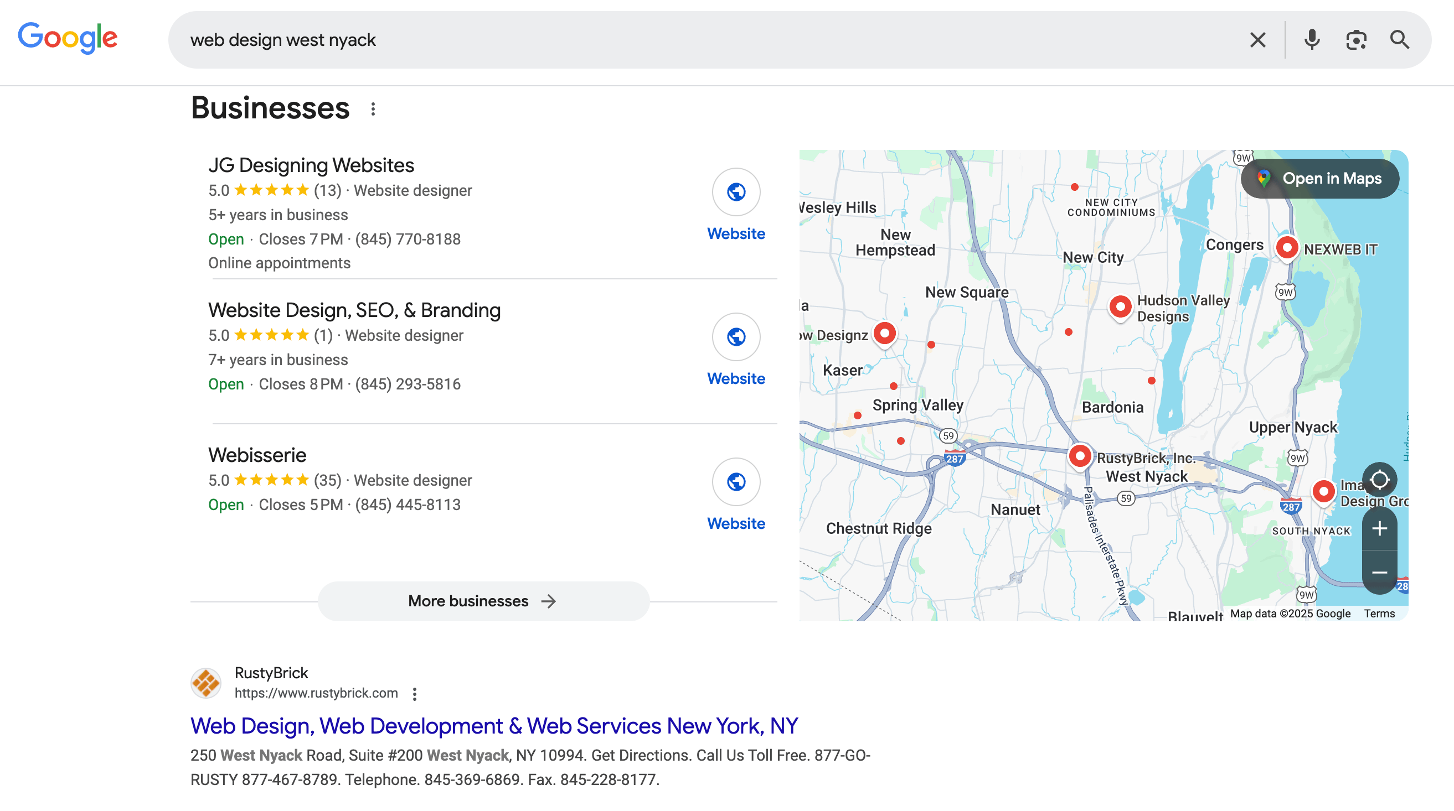
Task: Click phone number (845) 293-5816
Action: (x=408, y=384)
